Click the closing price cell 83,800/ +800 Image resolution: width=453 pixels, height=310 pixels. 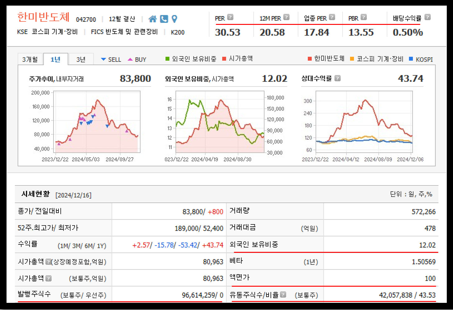(203, 212)
